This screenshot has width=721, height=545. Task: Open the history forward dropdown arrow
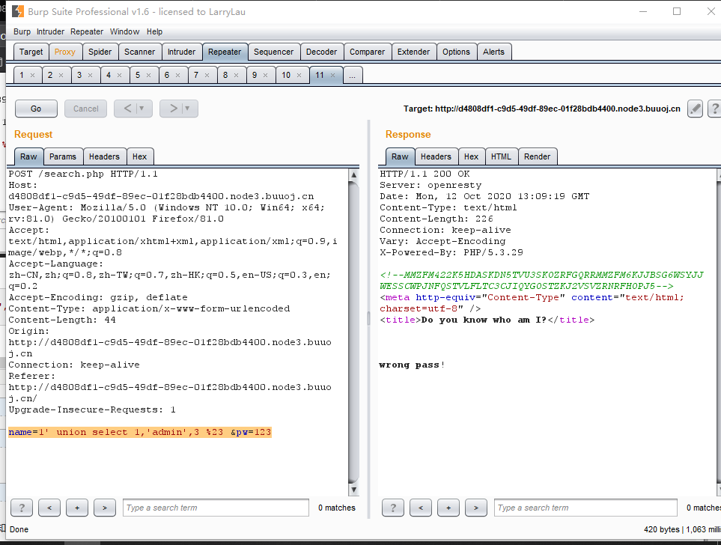186,109
